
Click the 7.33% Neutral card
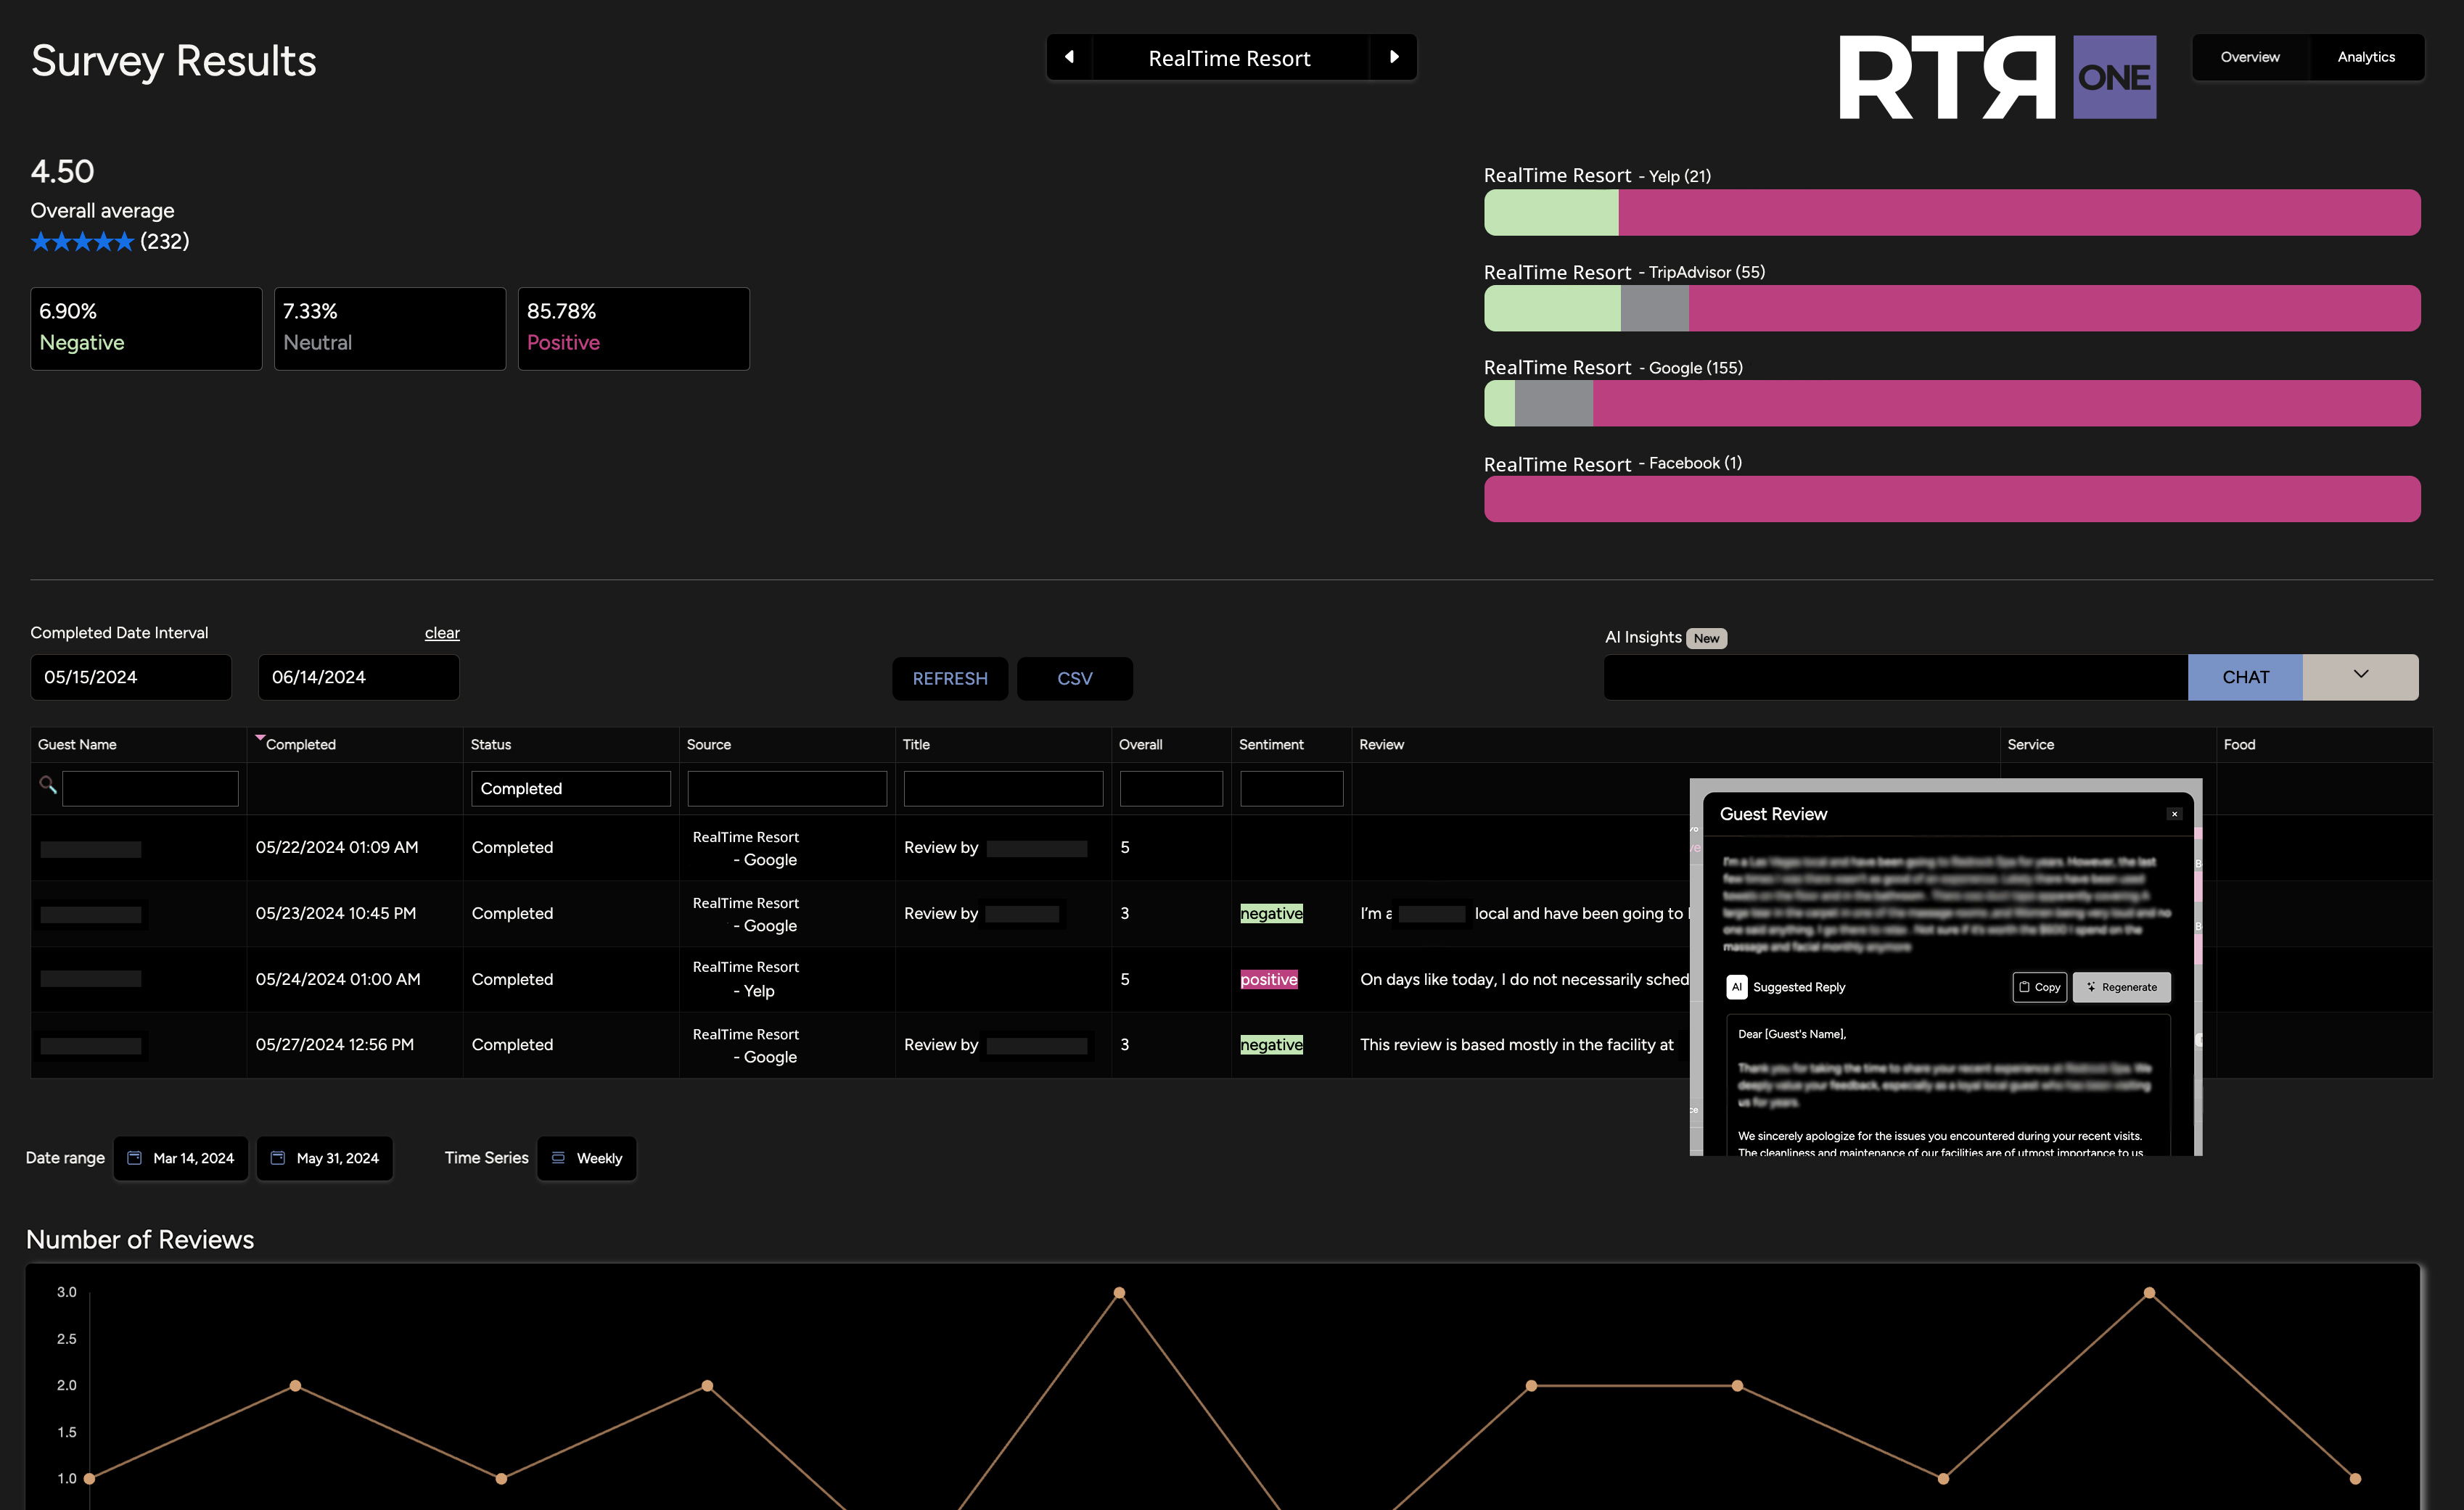point(390,329)
